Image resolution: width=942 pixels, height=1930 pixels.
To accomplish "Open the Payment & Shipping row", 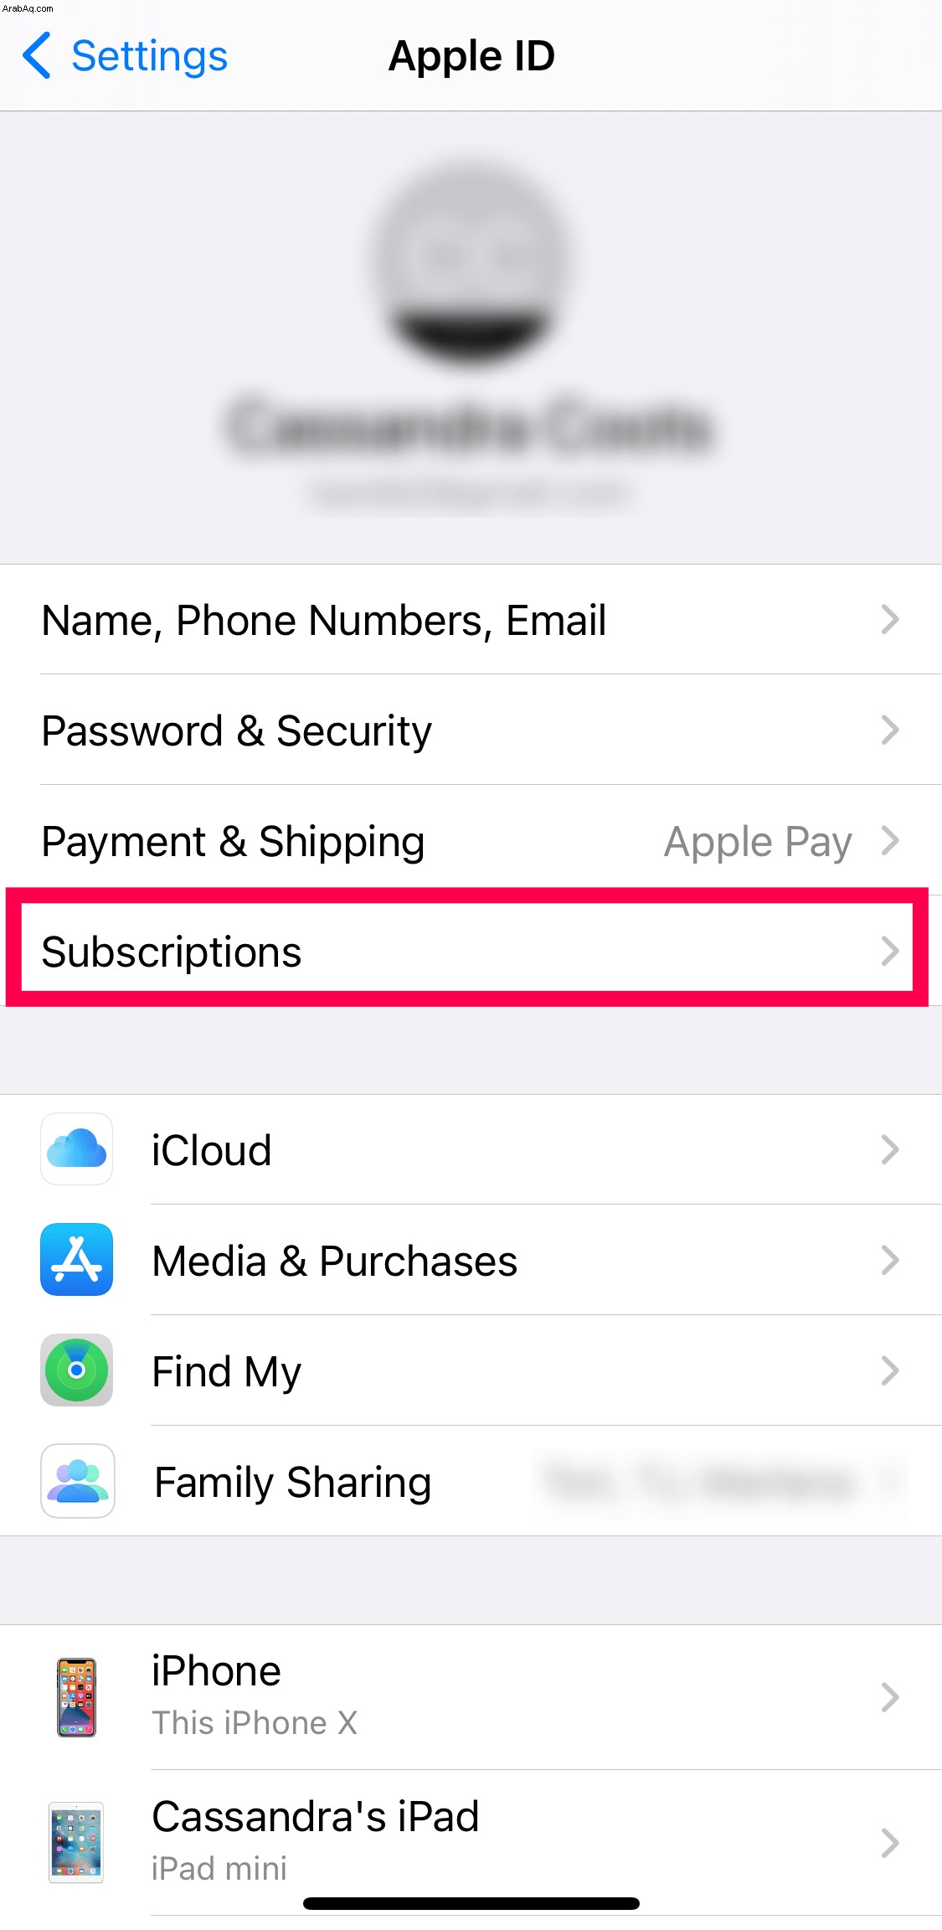I will click(471, 840).
